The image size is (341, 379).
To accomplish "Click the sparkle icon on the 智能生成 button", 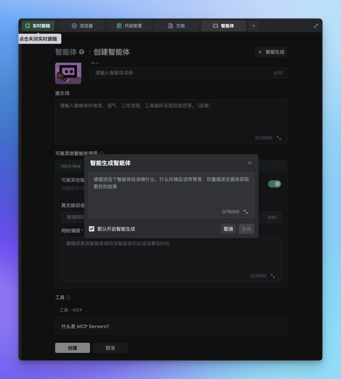I will pyautogui.click(x=260, y=52).
